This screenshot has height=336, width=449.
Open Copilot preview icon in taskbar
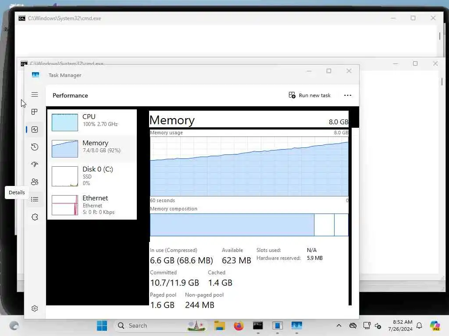click(x=435, y=325)
